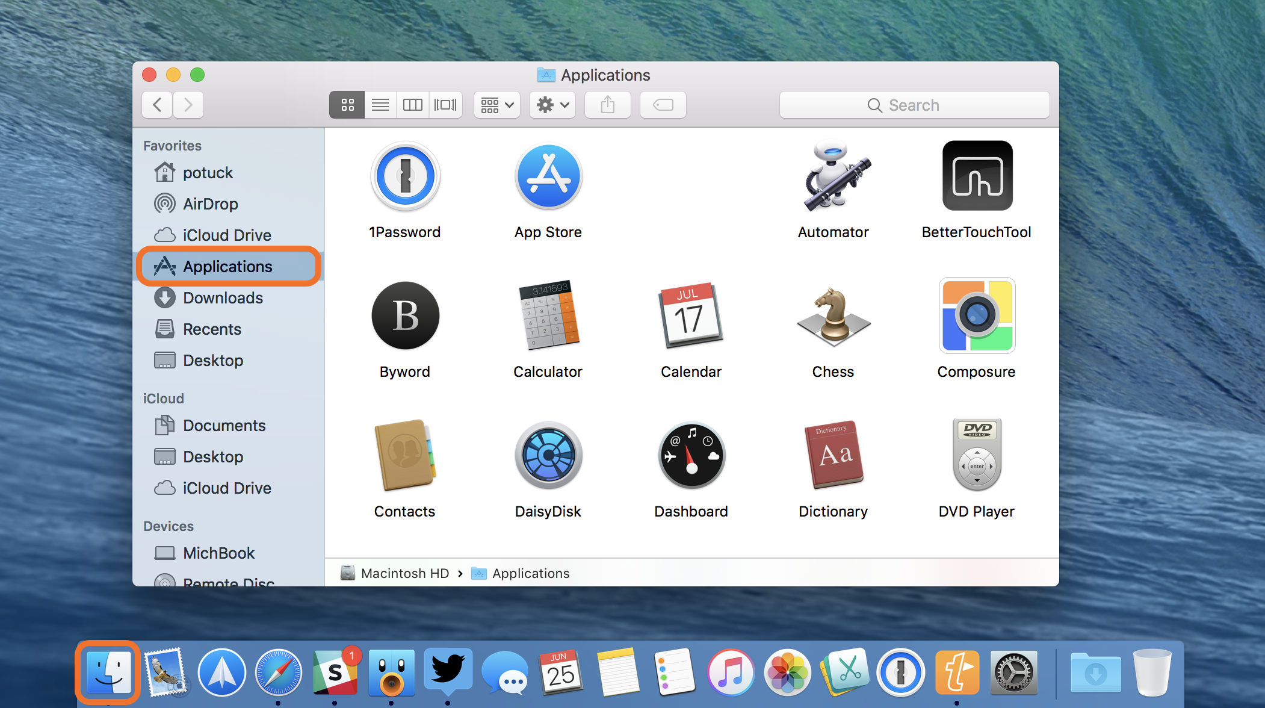Expand the view options dropdown

pos(494,105)
